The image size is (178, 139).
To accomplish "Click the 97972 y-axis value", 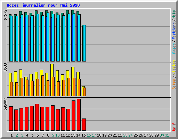I will [x=5, y=15].
